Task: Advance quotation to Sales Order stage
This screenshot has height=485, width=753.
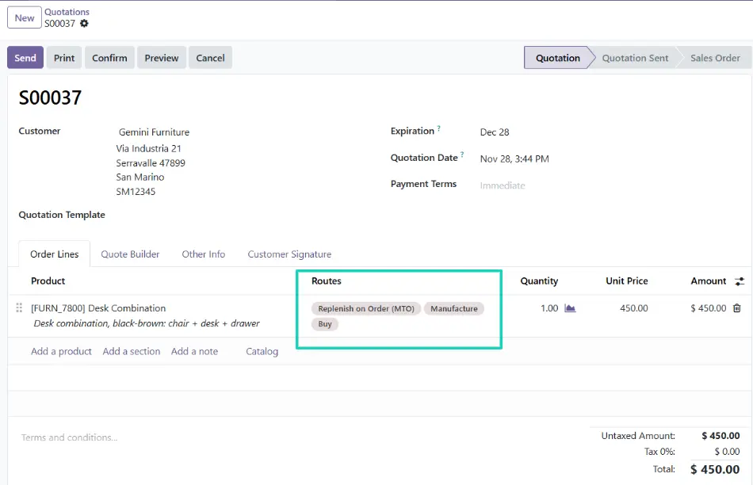Action: click(x=716, y=57)
